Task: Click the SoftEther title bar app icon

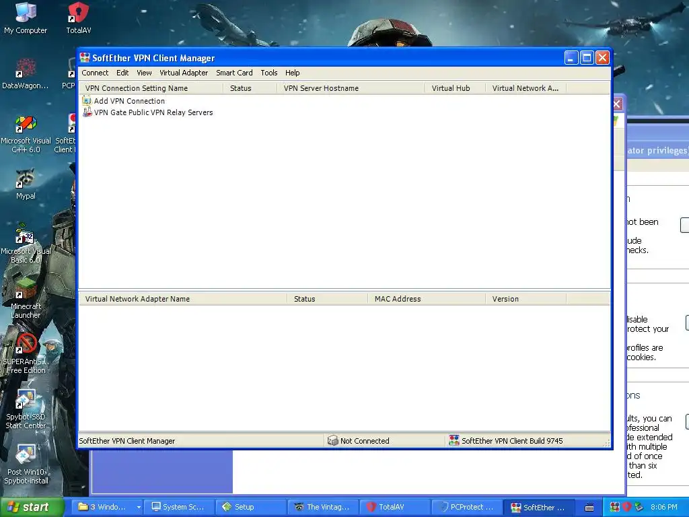Action: coord(85,58)
